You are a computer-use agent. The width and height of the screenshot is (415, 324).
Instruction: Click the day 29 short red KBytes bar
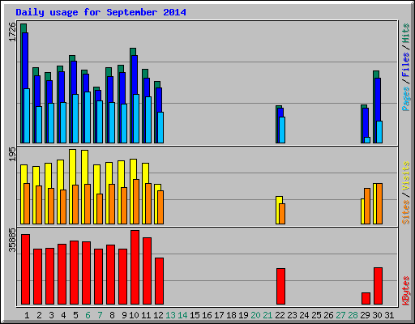coord(366,299)
